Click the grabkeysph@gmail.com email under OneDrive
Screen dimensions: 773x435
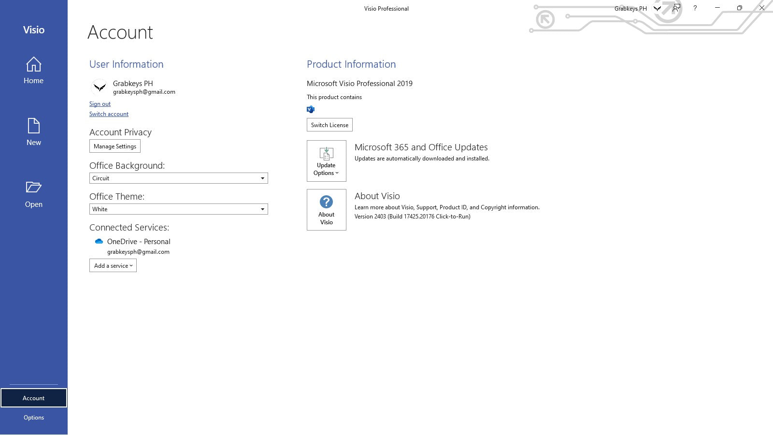pos(138,252)
